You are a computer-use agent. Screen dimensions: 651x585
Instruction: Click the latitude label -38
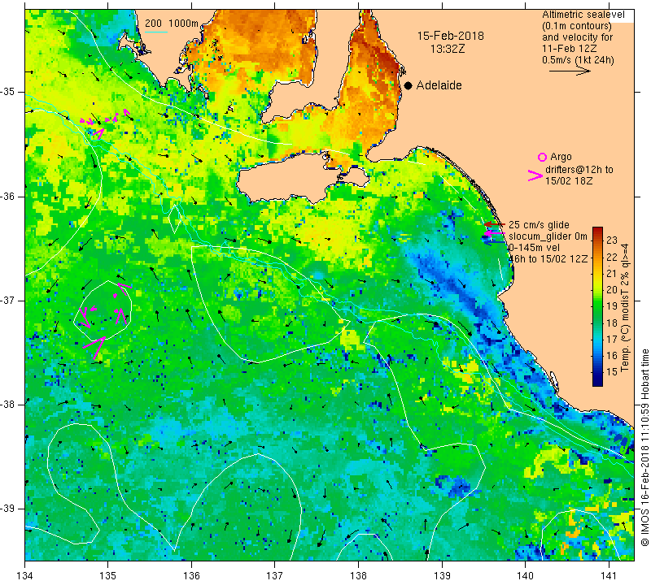tap(9, 405)
